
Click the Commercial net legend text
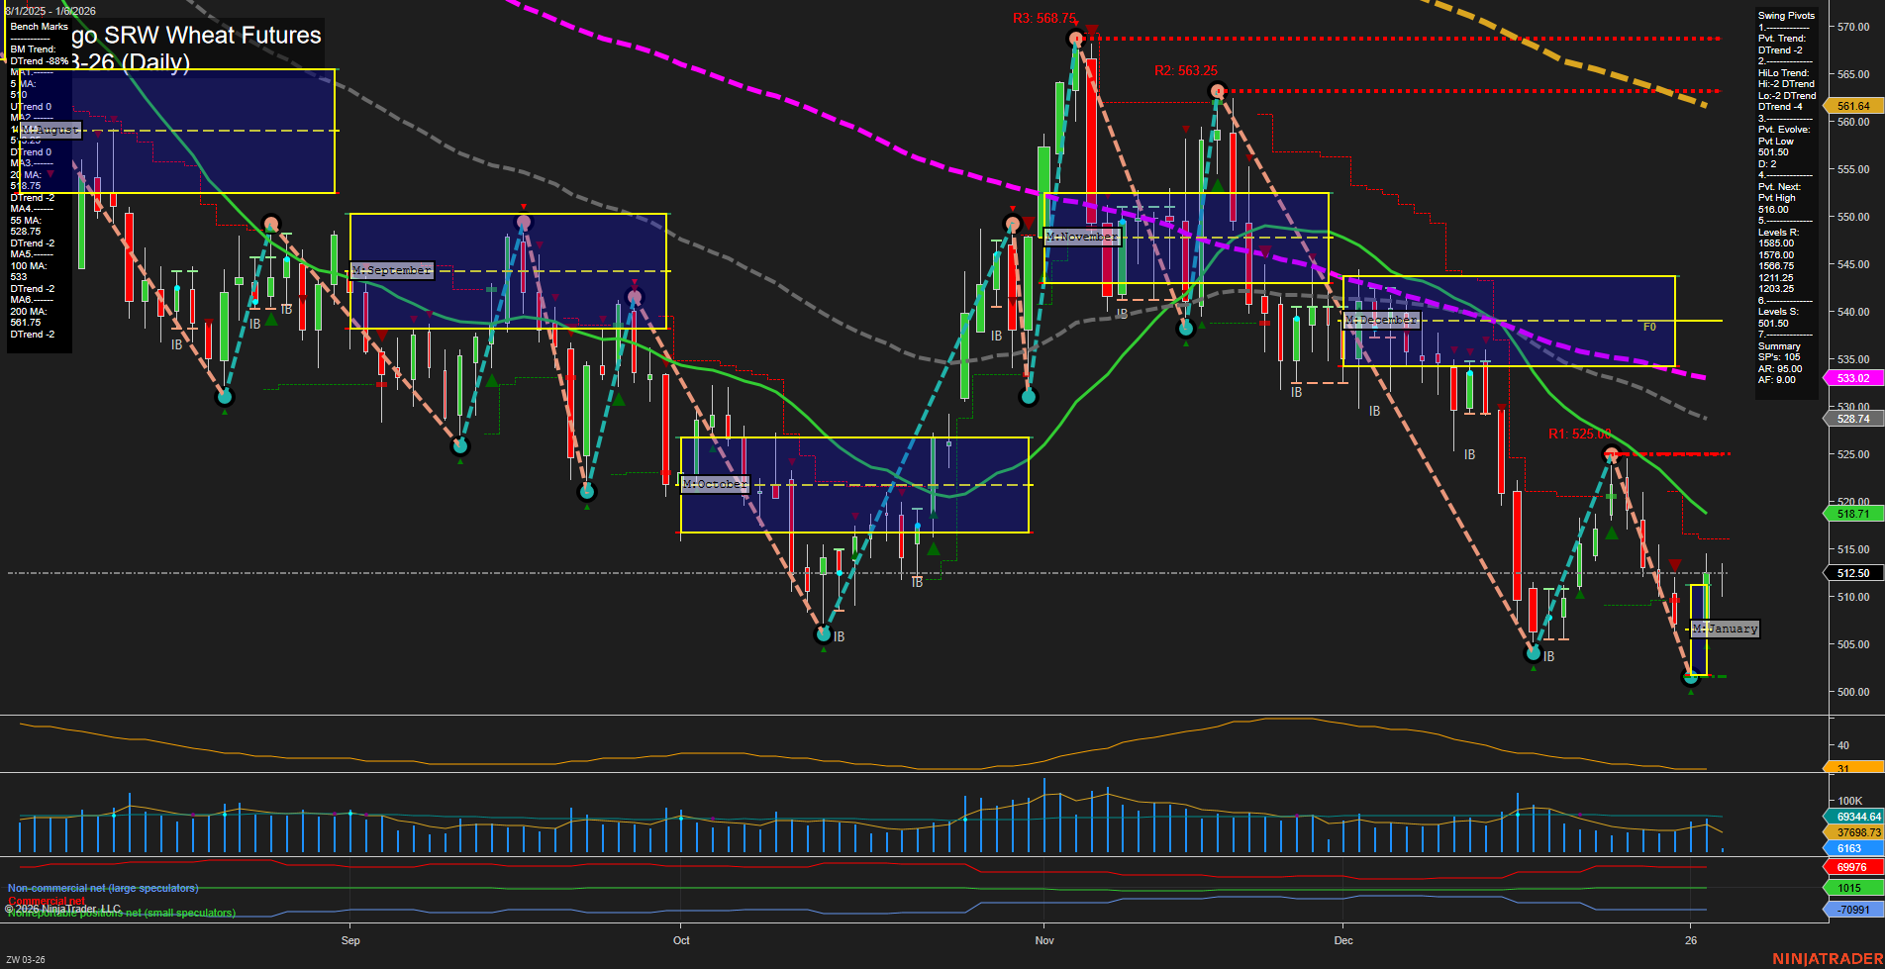48,901
